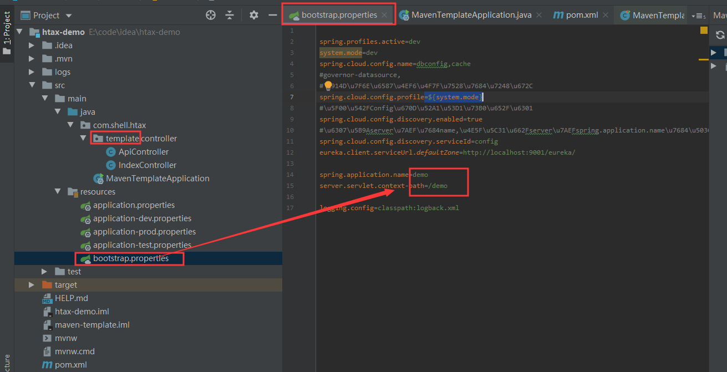Image resolution: width=727 pixels, height=372 pixels.
Task: Select the mvnw script file
Action: pos(66,338)
